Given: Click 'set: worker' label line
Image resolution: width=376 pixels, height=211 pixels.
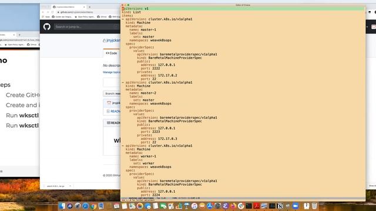Looking at the screenshot, I should click(x=143, y=164).
